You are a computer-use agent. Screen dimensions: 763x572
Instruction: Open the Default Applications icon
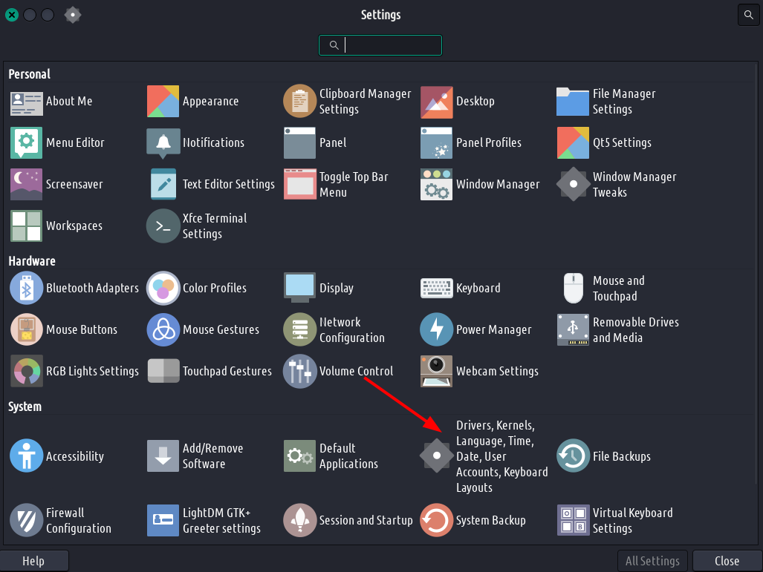[x=299, y=456]
